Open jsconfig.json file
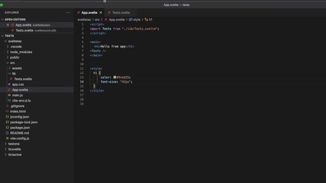 tap(19, 116)
